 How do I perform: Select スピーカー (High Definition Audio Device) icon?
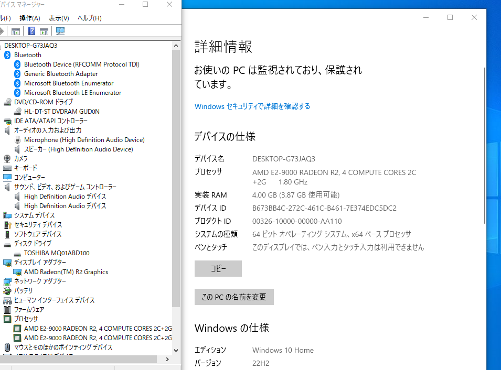[17, 149]
